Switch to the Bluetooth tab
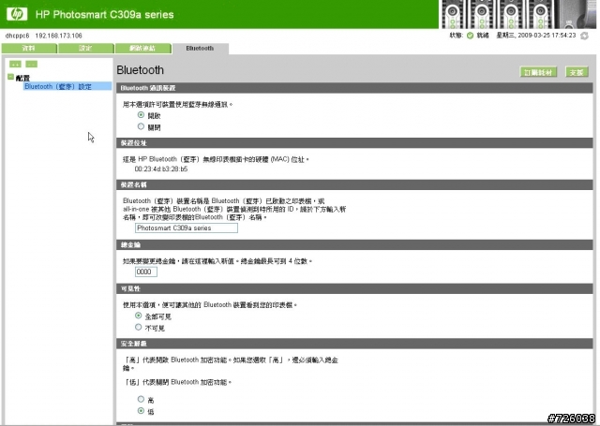 coord(200,48)
